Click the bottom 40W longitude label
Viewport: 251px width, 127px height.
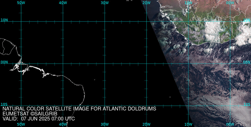tap(63, 124)
